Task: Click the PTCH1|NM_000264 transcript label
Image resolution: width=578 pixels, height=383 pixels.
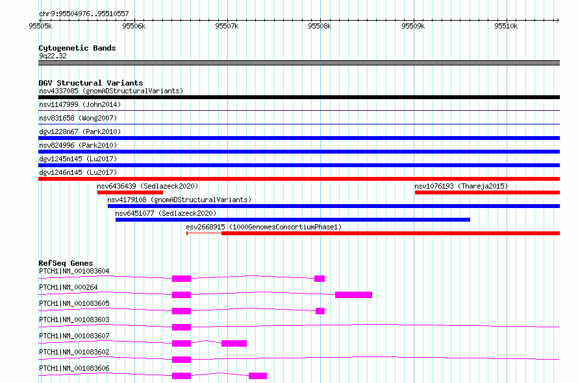Action: (x=68, y=287)
